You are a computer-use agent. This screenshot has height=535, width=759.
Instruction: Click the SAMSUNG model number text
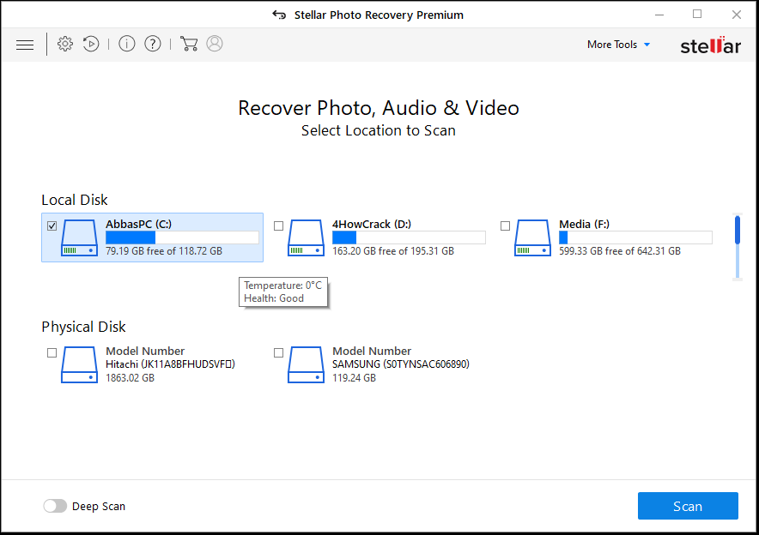401,364
